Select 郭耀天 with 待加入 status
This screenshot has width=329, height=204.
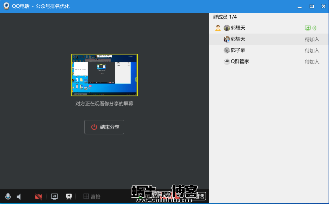point(269,39)
